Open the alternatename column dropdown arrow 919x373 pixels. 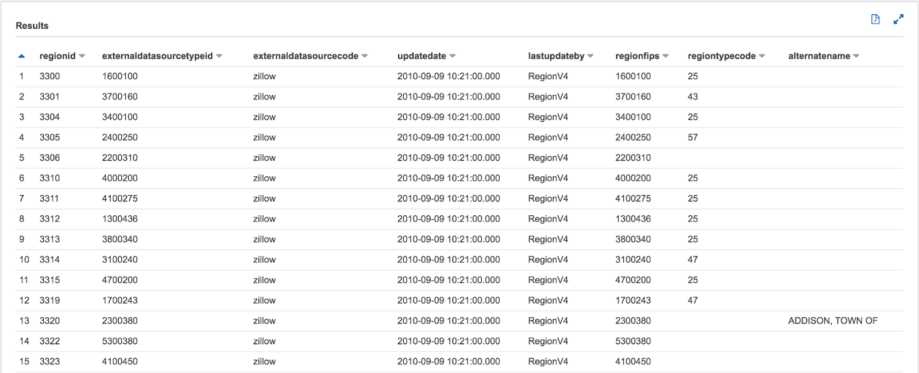pos(856,56)
